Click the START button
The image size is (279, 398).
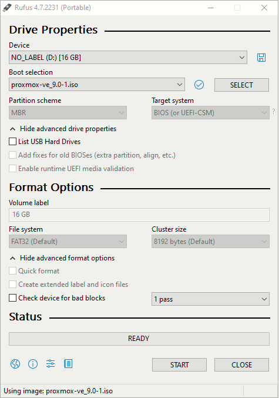(179, 364)
